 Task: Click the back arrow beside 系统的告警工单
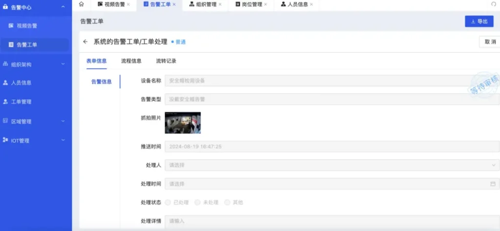[x=85, y=42]
